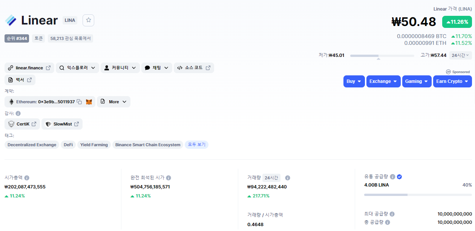Click the chat bubble icon

(x=147, y=68)
